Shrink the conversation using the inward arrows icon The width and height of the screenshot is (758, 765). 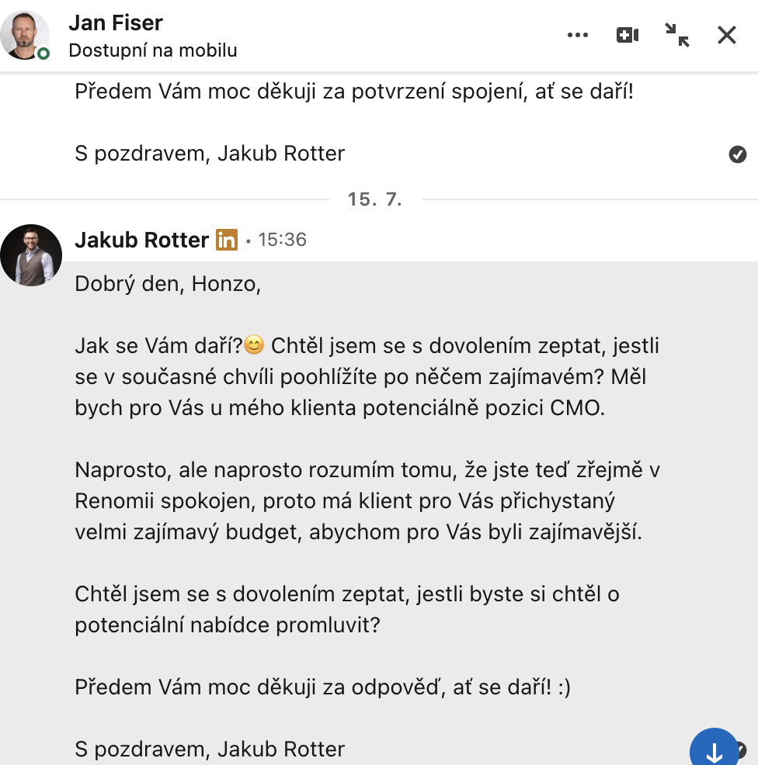pyautogui.click(x=677, y=35)
